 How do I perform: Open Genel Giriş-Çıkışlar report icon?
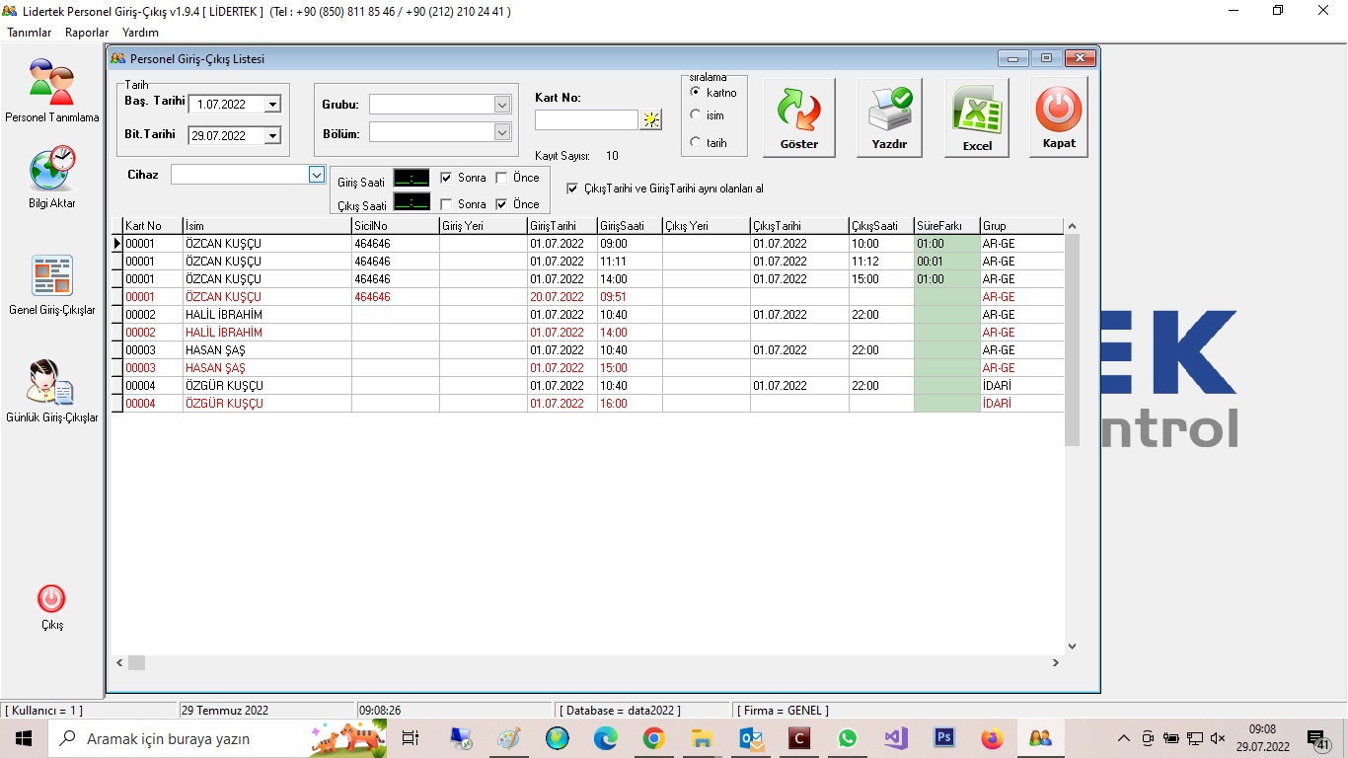coord(51,276)
